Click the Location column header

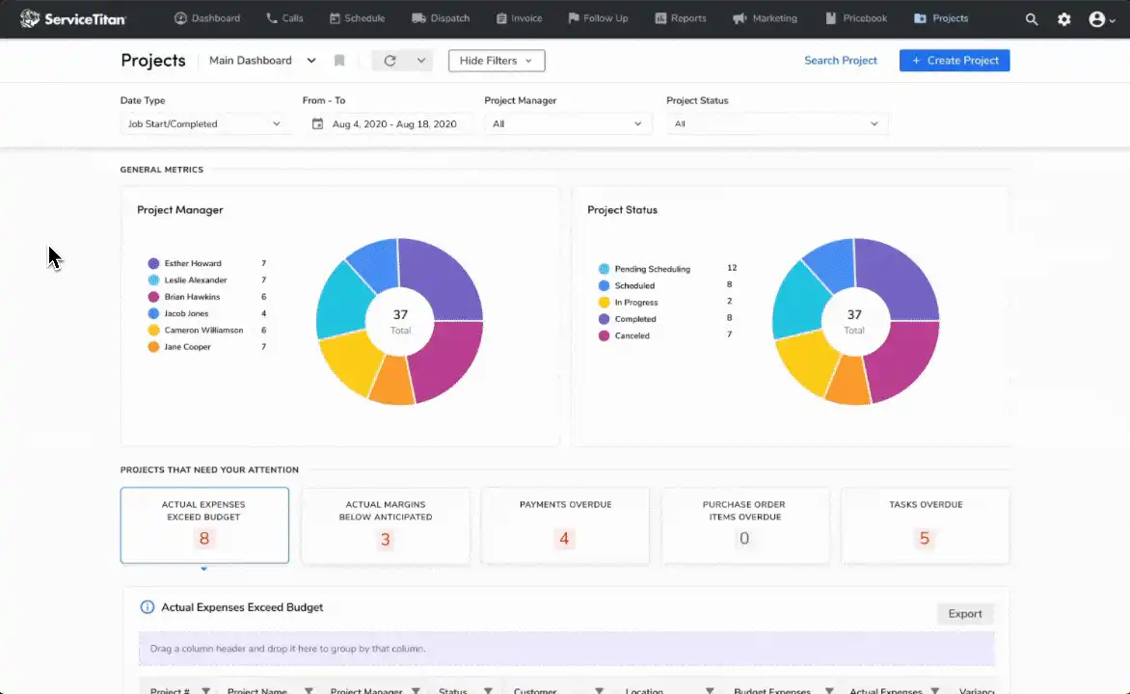643,690
